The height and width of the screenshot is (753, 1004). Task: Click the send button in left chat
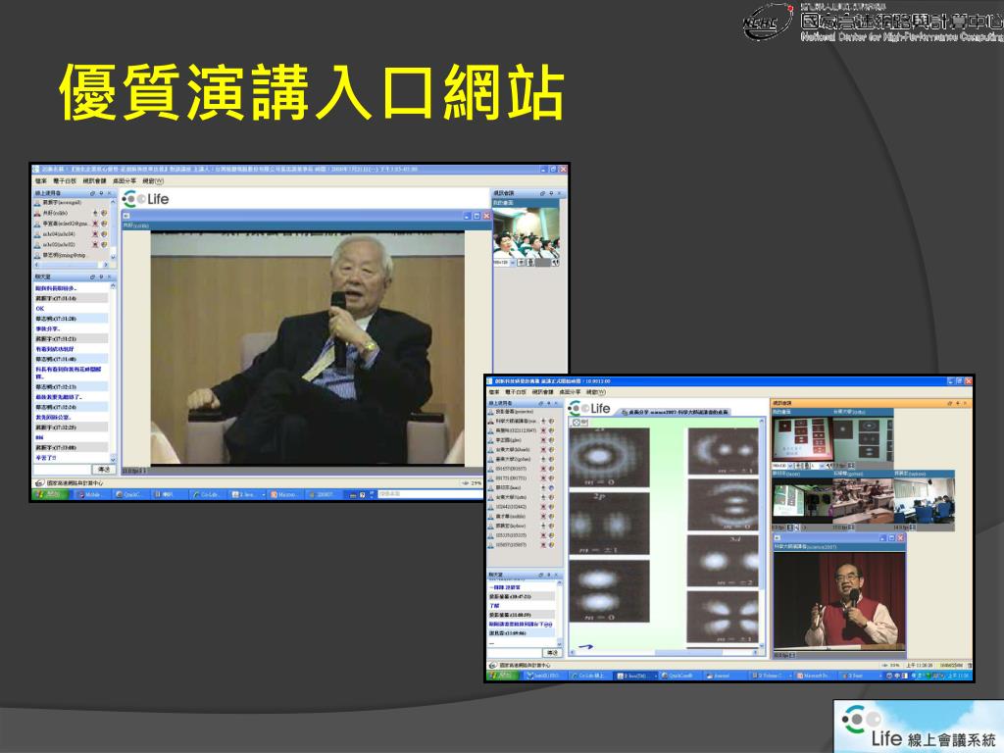(x=103, y=470)
